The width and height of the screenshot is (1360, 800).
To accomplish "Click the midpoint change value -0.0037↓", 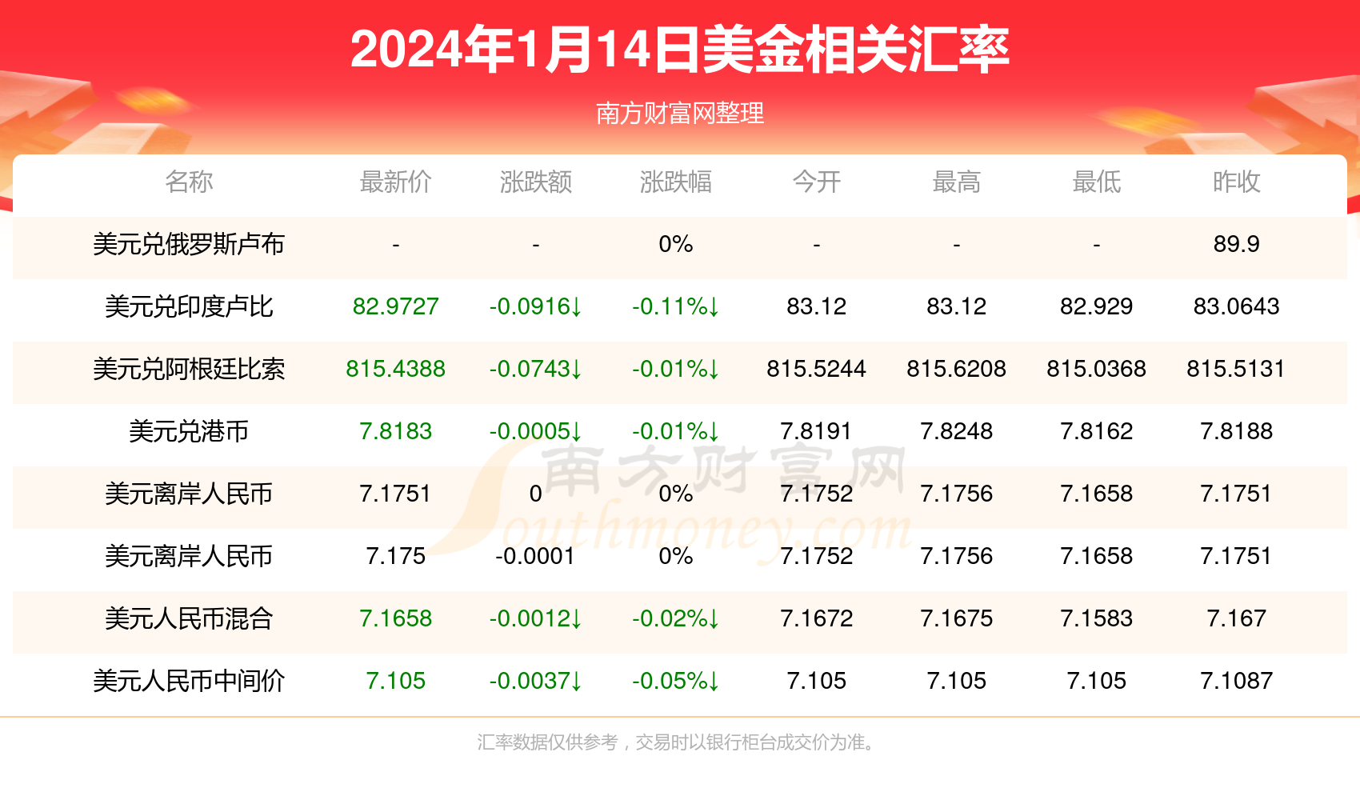I will click(x=535, y=681).
